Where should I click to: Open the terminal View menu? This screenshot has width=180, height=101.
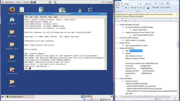coord(36,17)
